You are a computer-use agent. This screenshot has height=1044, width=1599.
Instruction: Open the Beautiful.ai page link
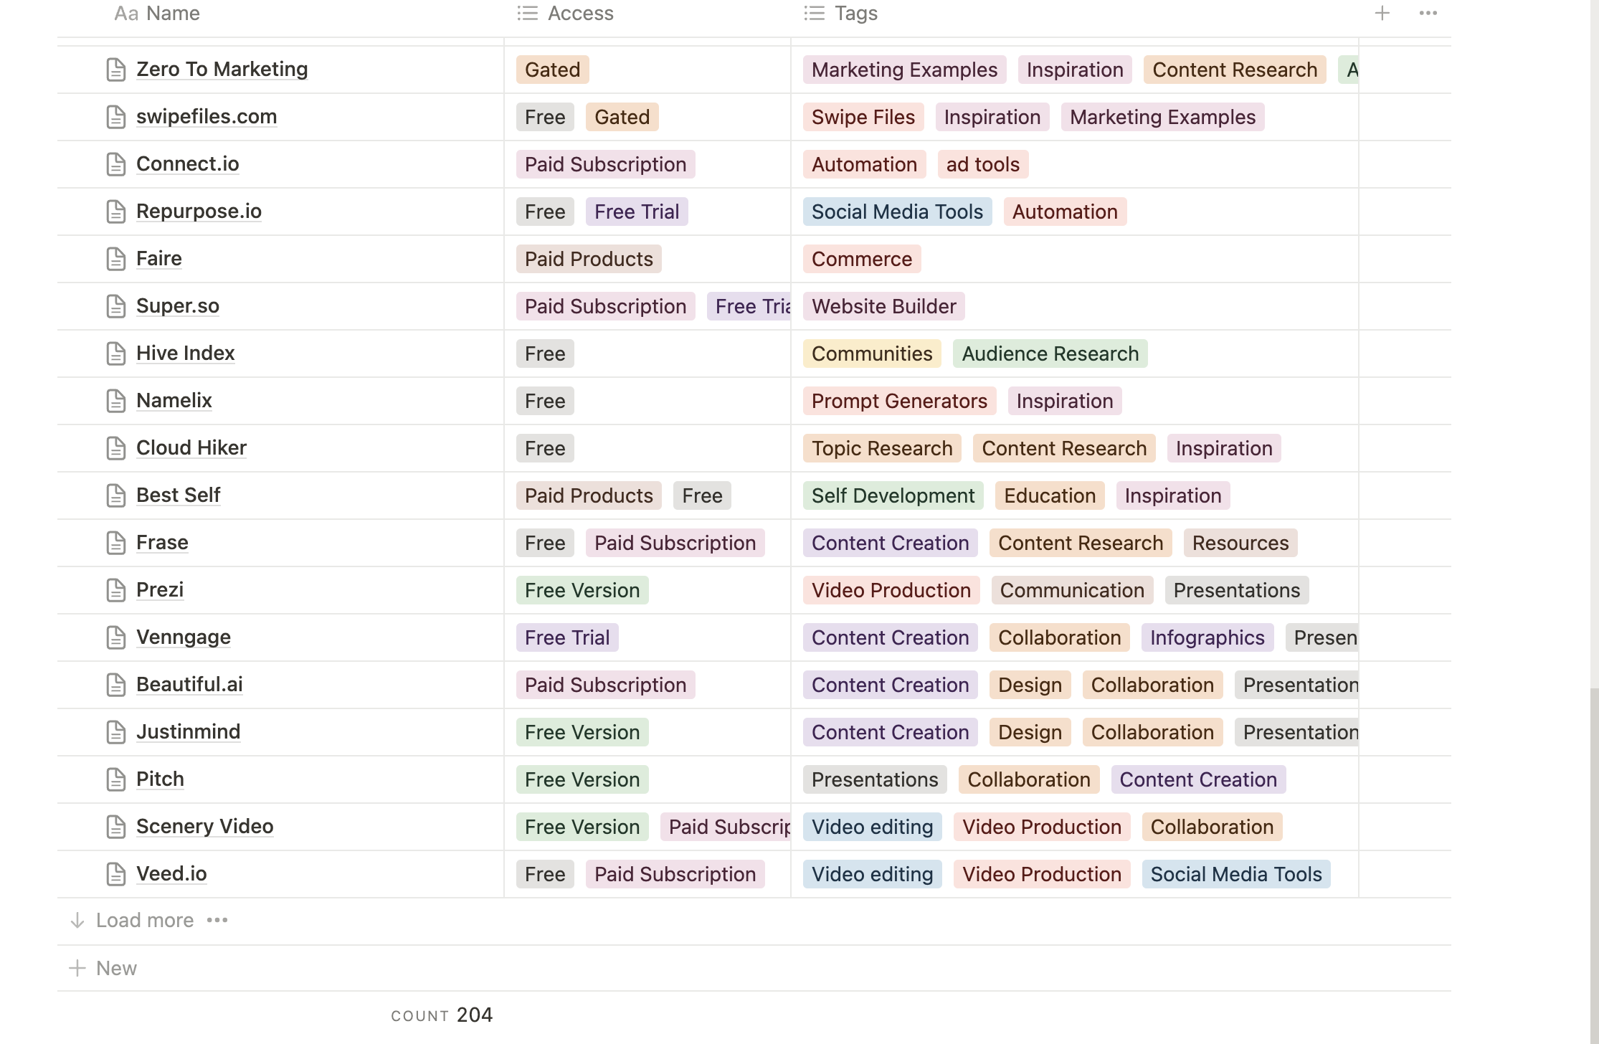[x=189, y=684]
